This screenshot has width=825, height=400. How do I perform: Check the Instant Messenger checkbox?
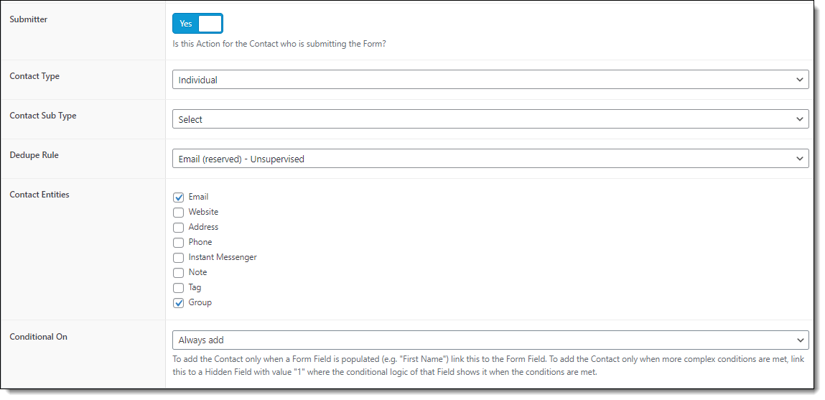tap(178, 258)
